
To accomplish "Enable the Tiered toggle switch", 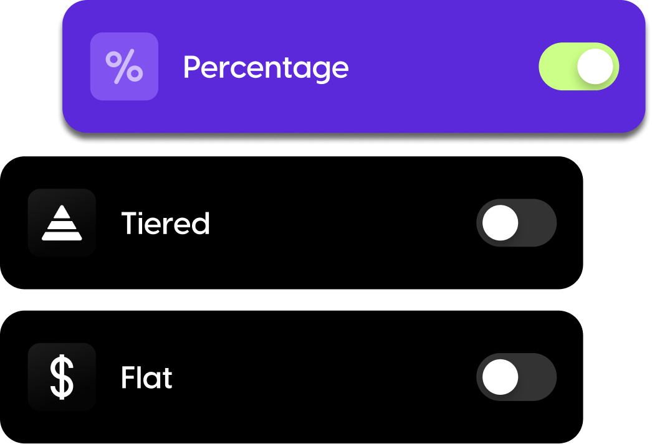I will tap(517, 223).
